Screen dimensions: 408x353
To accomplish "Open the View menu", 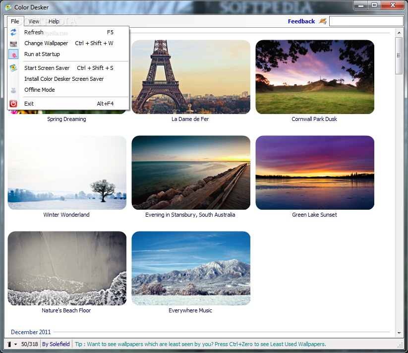I will click(34, 21).
